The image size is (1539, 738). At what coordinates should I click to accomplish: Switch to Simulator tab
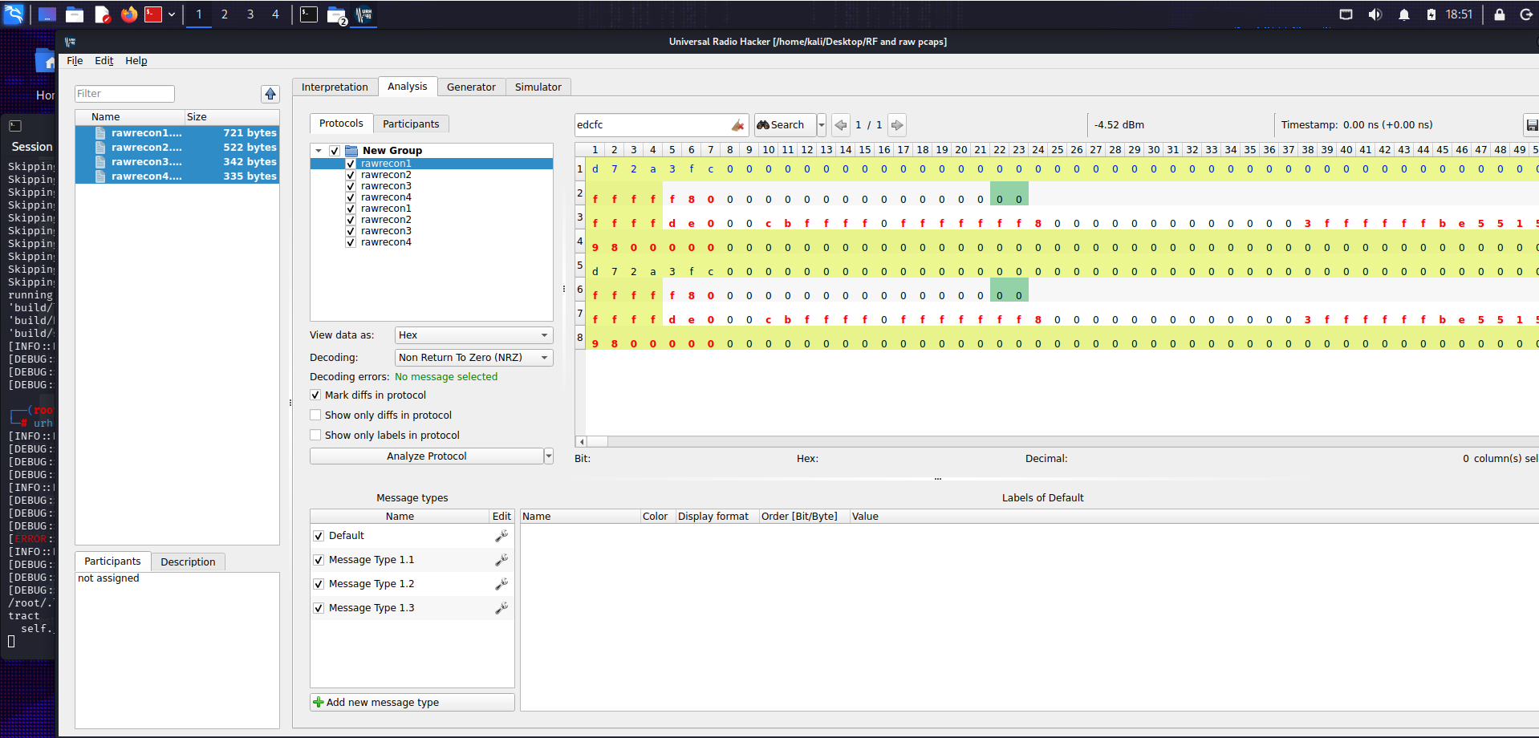pyautogui.click(x=538, y=87)
